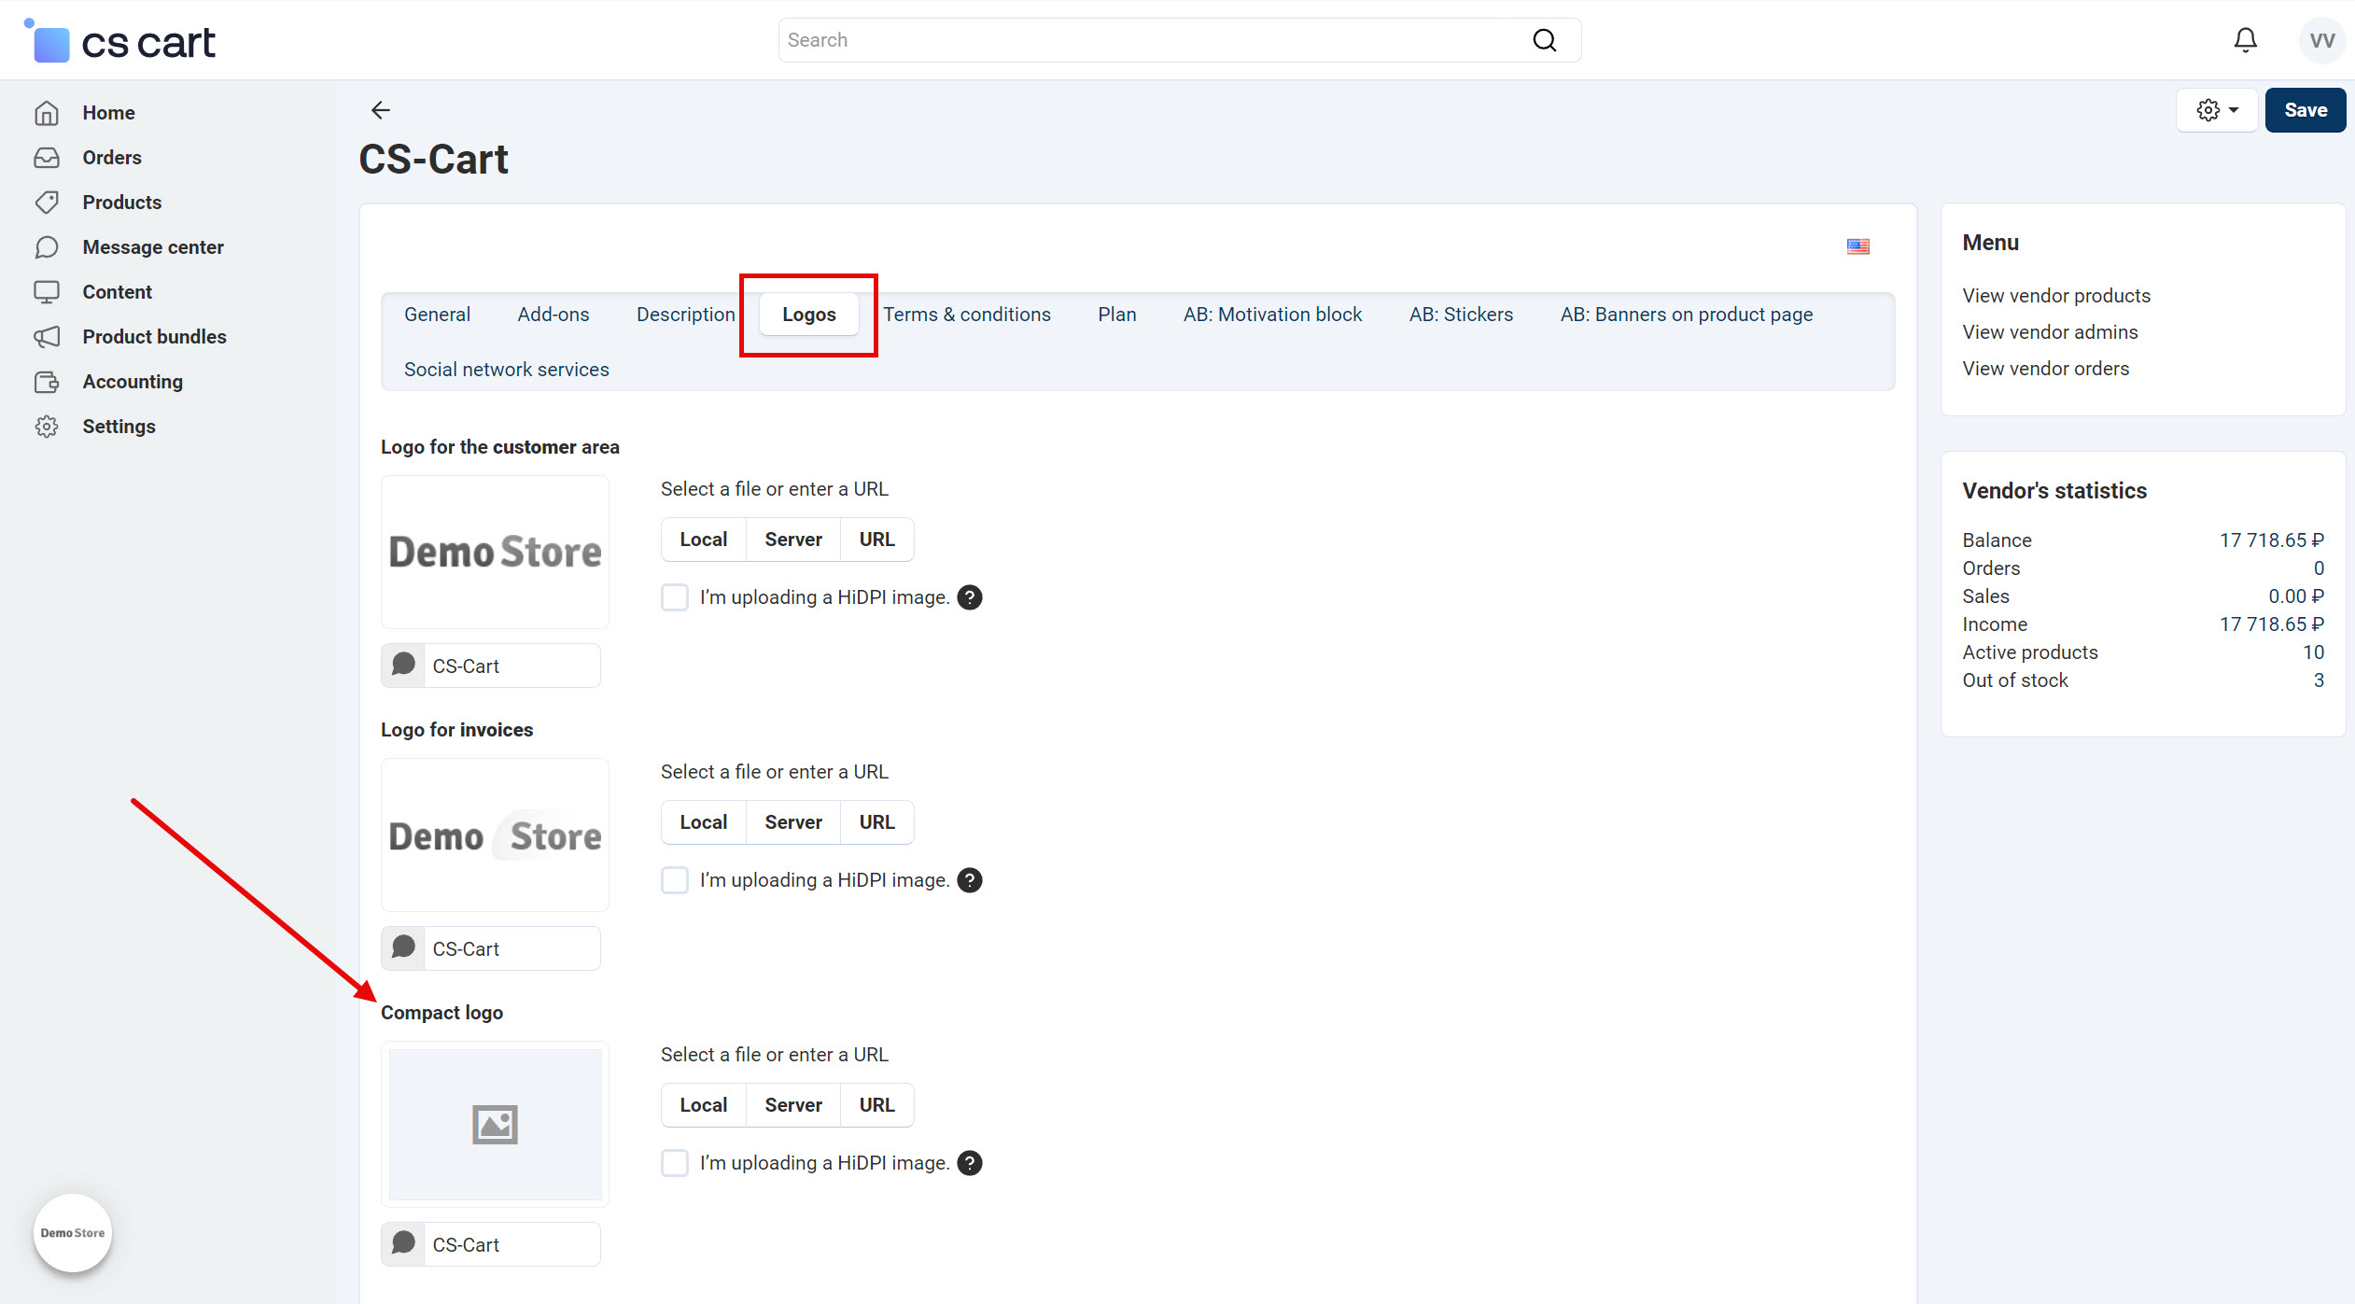Click the notifications bell icon
The height and width of the screenshot is (1304, 2355).
2245,40
